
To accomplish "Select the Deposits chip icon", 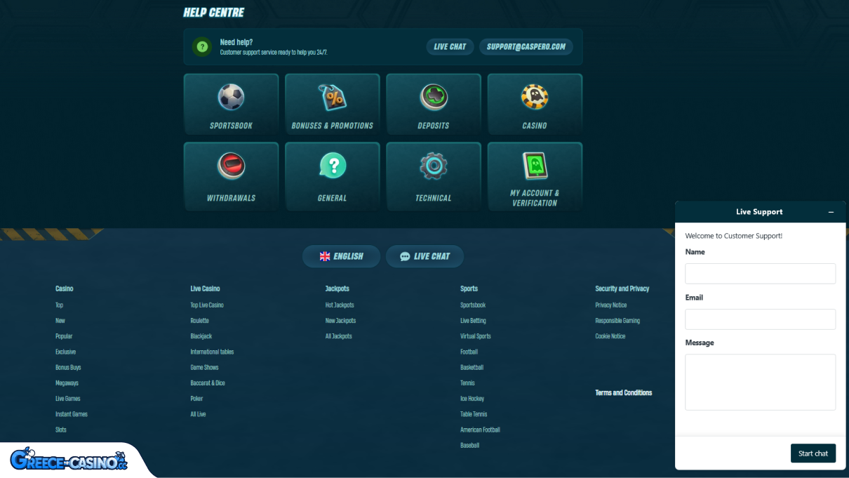I will (x=434, y=97).
